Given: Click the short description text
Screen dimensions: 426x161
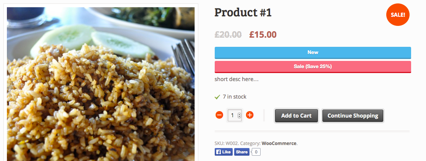Looking at the screenshot, I should coord(236,80).
